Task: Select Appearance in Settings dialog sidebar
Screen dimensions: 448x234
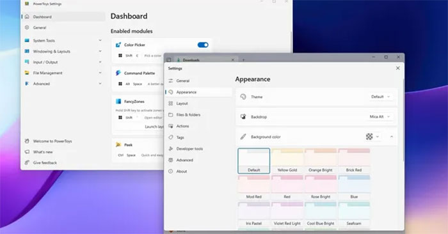Action: tap(199, 92)
